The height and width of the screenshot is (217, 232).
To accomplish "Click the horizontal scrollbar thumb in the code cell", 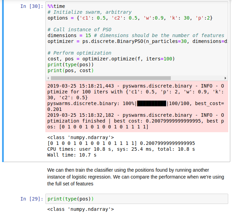I will click(111, 78).
